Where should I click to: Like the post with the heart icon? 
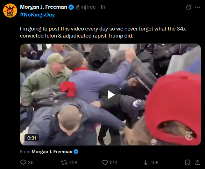tap(105, 163)
